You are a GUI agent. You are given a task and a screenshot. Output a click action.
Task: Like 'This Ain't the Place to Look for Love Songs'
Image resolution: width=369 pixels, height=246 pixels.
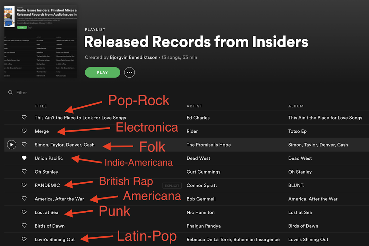point(24,117)
